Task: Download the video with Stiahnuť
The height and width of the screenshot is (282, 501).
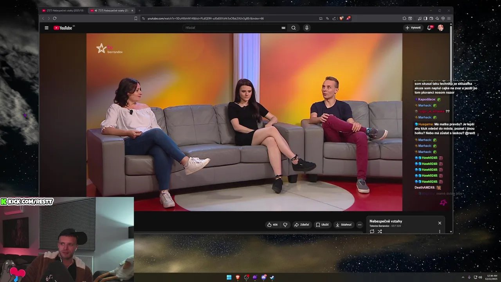Action: pyautogui.click(x=344, y=225)
